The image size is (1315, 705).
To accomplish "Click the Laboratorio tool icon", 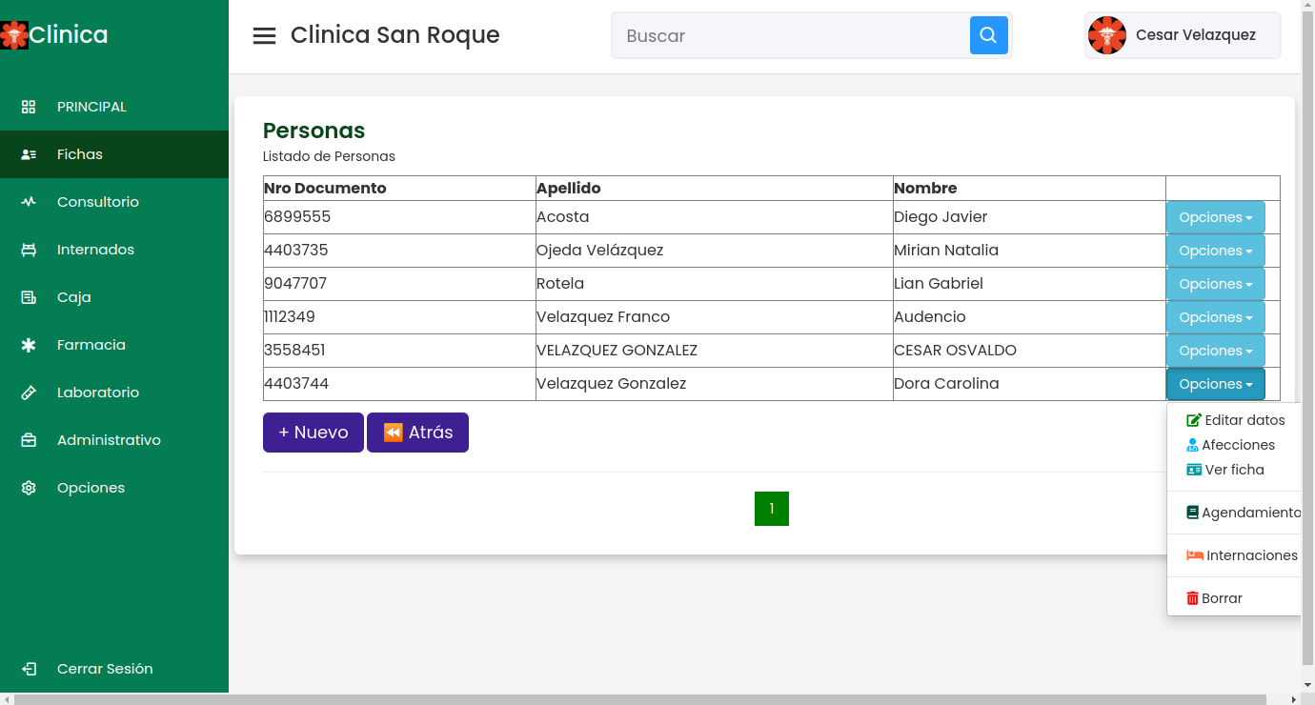I will click(x=29, y=393).
